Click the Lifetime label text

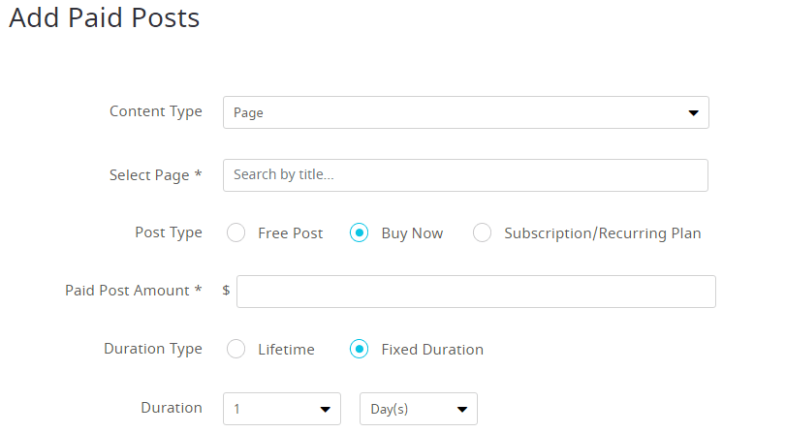(286, 350)
